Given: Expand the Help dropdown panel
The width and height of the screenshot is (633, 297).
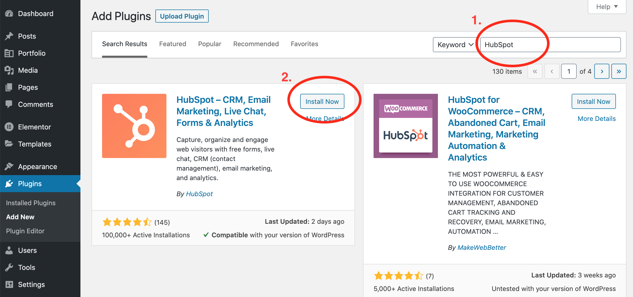Looking at the screenshot, I should (607, 7).
